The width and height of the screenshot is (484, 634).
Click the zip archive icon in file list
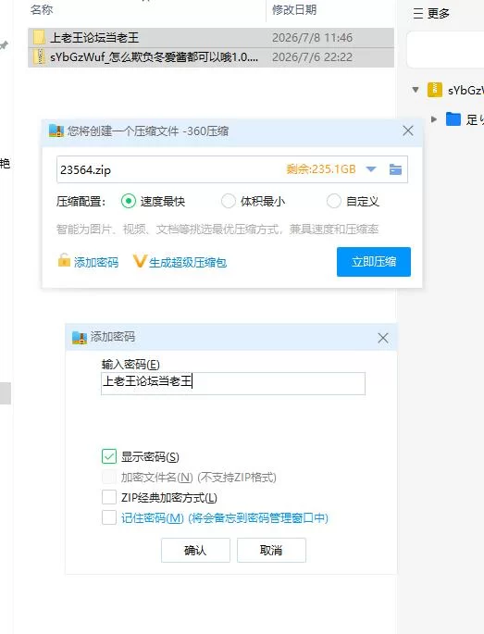[x=39, y=57]
